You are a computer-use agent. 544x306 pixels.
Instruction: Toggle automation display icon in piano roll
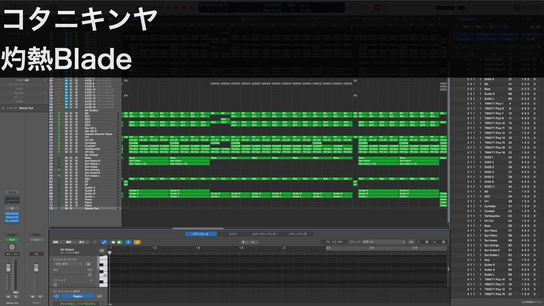pos(105,242)
